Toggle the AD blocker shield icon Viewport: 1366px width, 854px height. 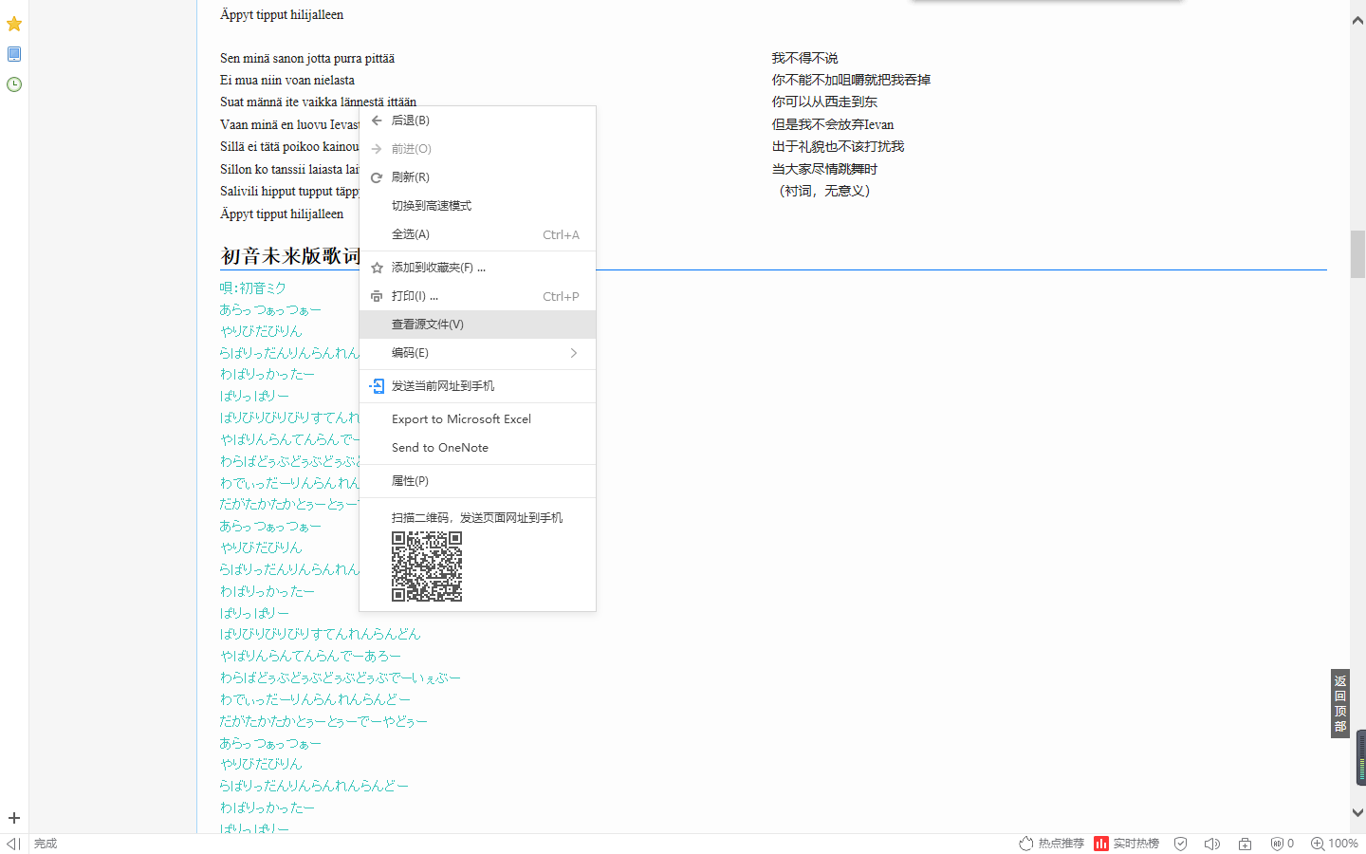pos(1277,844)
